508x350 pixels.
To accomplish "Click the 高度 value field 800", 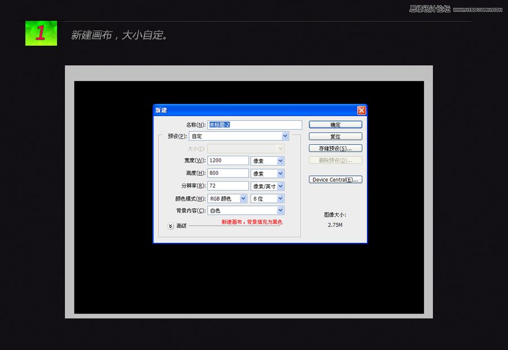I will (228, 173).
